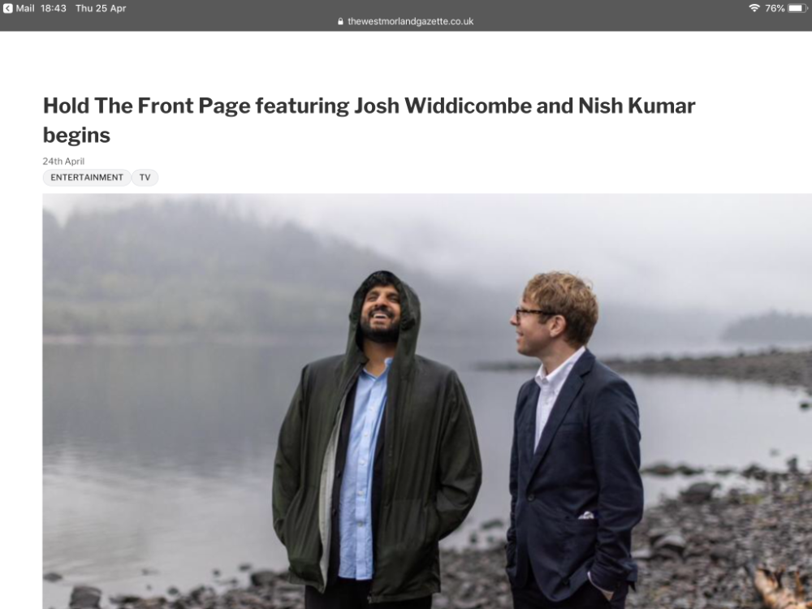Open the ENTERTAINMENT category tag
This screenshot has height=609, width=812.
pyautogui.click(x=87, y=177)
